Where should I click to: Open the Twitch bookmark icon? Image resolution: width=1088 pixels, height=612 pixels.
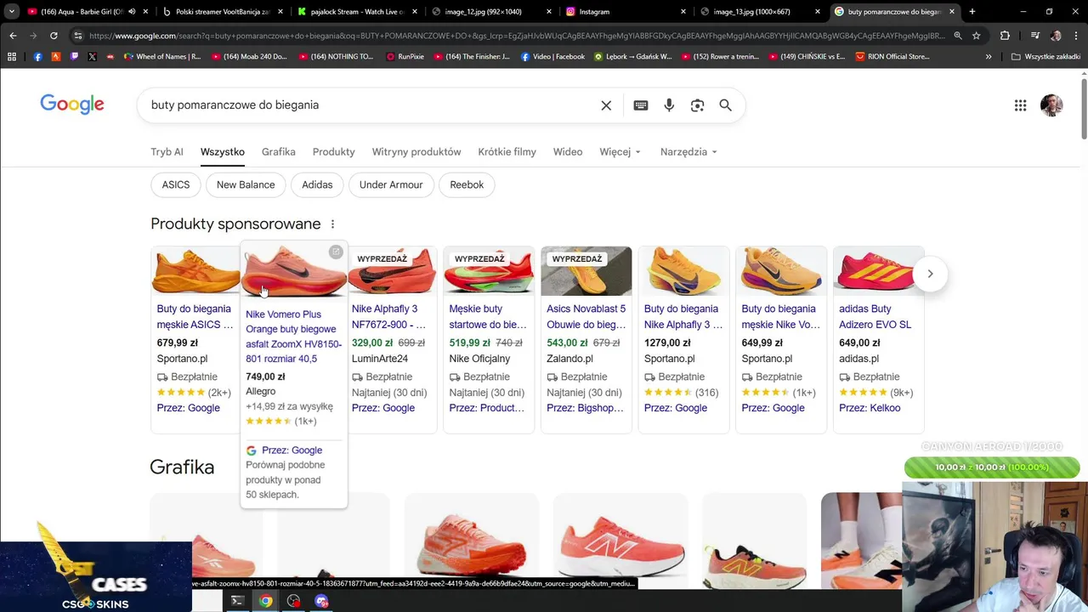coord(74,56)
